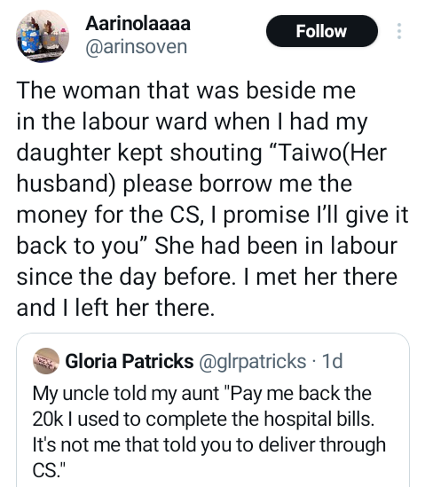Click the final 'CS."' line of quoted tweet
This screenshot has height=487, width=425.
point(50,470)
